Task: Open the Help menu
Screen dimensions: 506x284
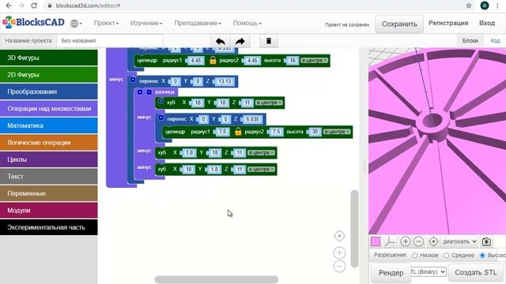Action: tap(247, 23)
